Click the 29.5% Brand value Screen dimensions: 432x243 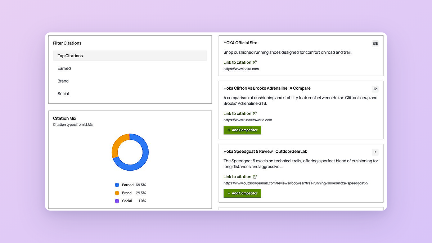tap(141, 193)
